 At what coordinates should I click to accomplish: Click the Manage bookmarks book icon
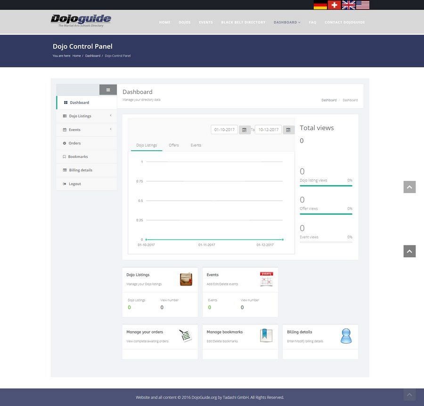coord(266,336)
